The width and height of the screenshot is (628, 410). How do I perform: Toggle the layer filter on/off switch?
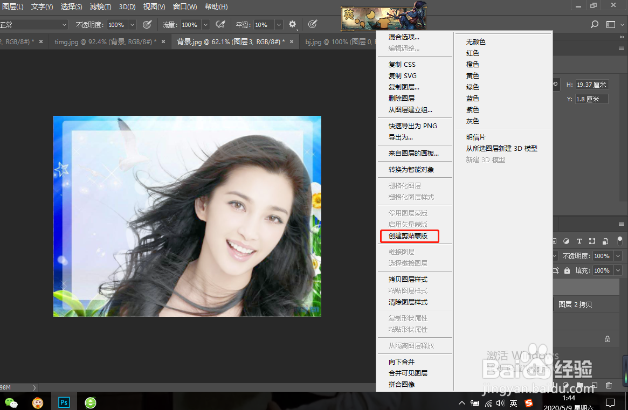[x=619, y=241]
